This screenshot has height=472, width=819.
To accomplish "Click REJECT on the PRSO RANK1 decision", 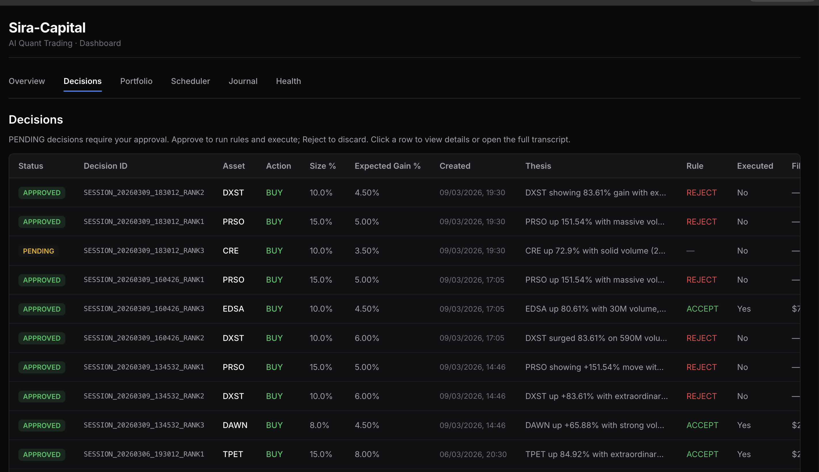I will click(x=701, y=222).
